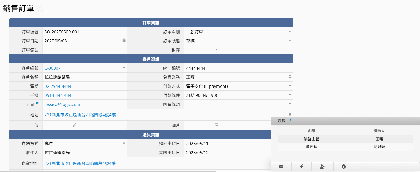The width and height of the screenshot is (420, 172).
Task: Open help question mark next to 簽核
Action: pos(290,121)
